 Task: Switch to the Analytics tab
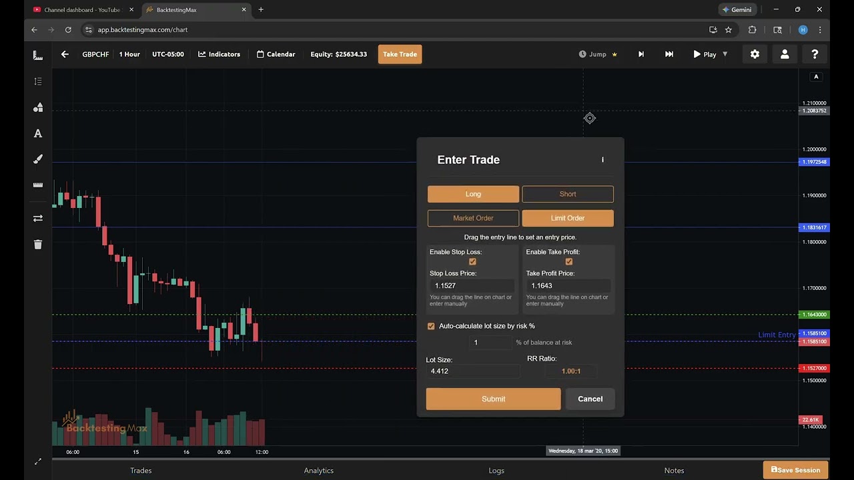point(319,470)
